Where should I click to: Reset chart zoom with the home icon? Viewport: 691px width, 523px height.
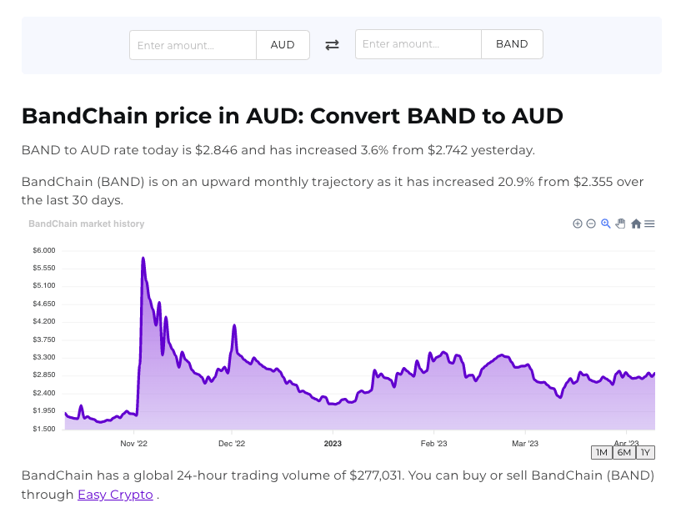click(635, 224)
